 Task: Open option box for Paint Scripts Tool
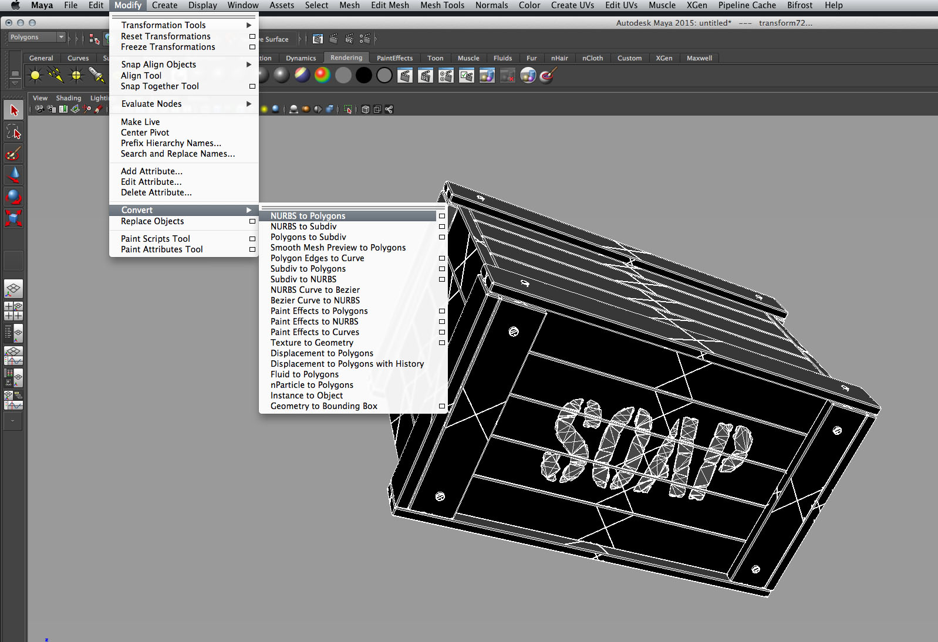coord(252,239)
